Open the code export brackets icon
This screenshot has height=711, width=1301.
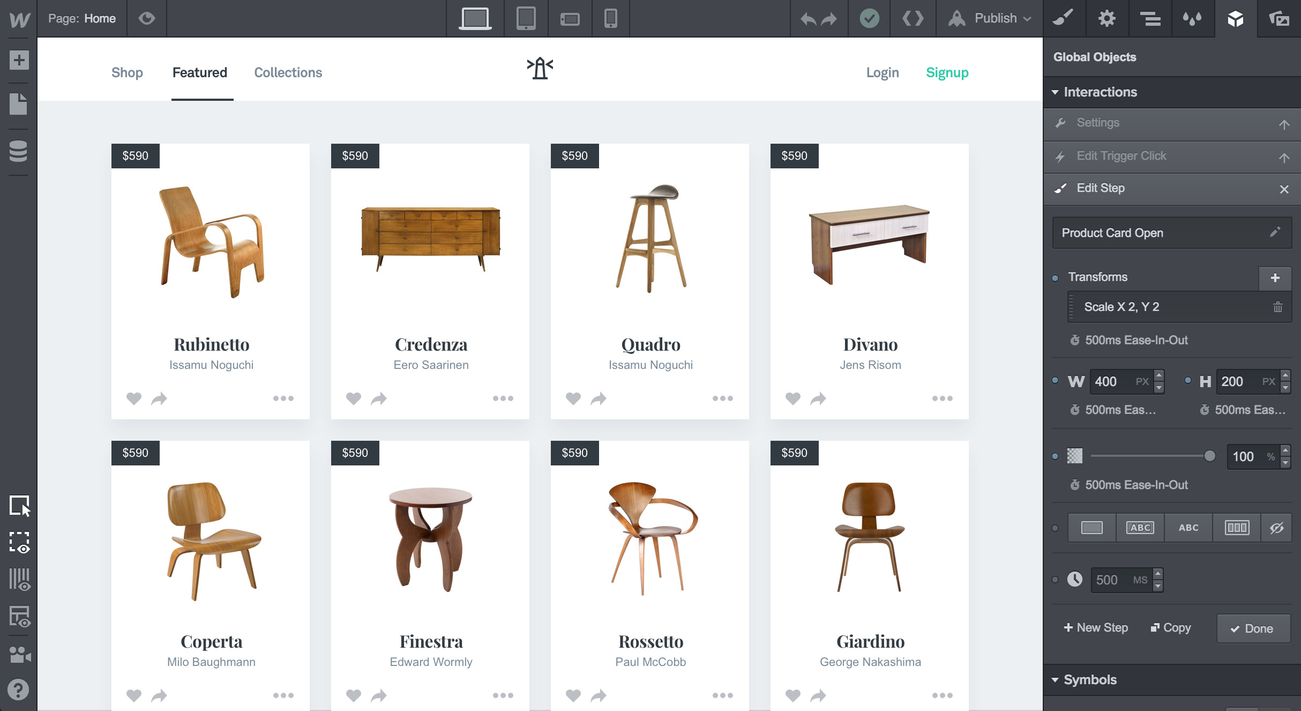pyautogui.click(x=913, y=19)
